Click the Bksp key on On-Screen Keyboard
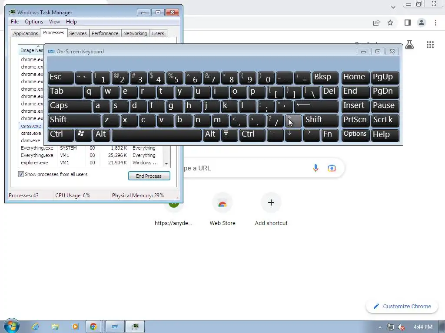The width and height of the screenshot is (445, 333). 325,78
